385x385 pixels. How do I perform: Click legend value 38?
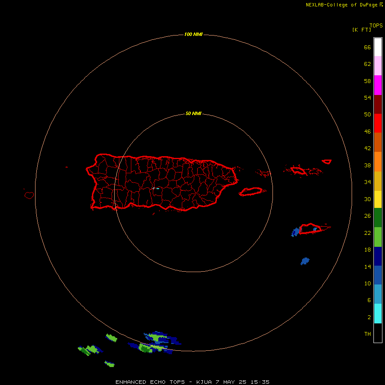pos(367,166)
